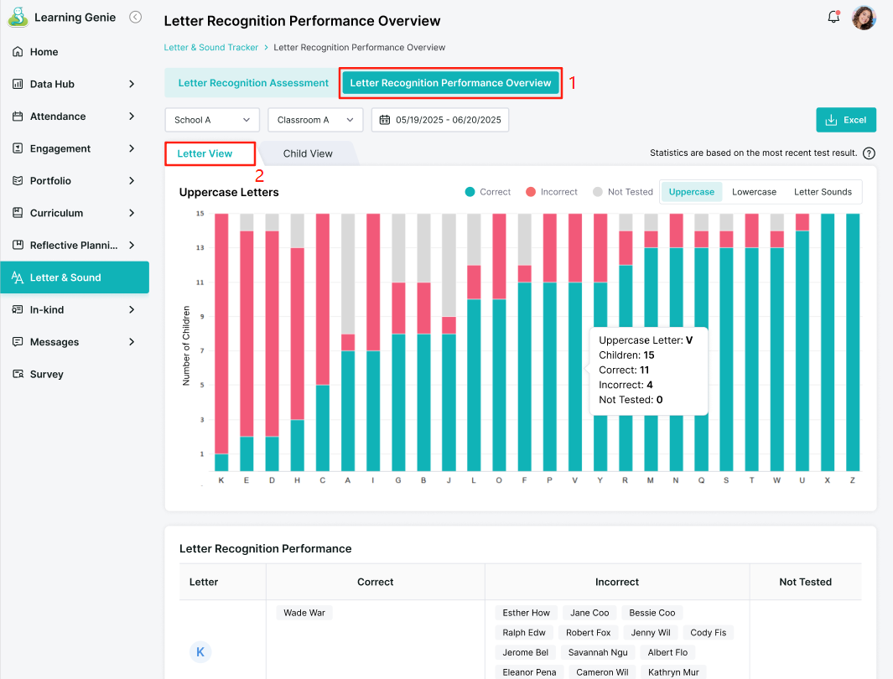Open the notifications bell
This screenshot has height=679, width=893.
[833, 17]
